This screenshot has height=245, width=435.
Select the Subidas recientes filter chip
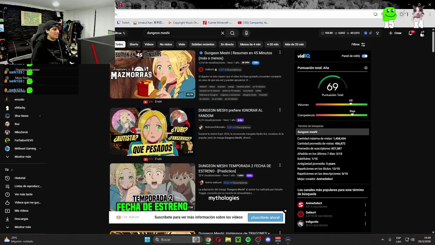203,44
